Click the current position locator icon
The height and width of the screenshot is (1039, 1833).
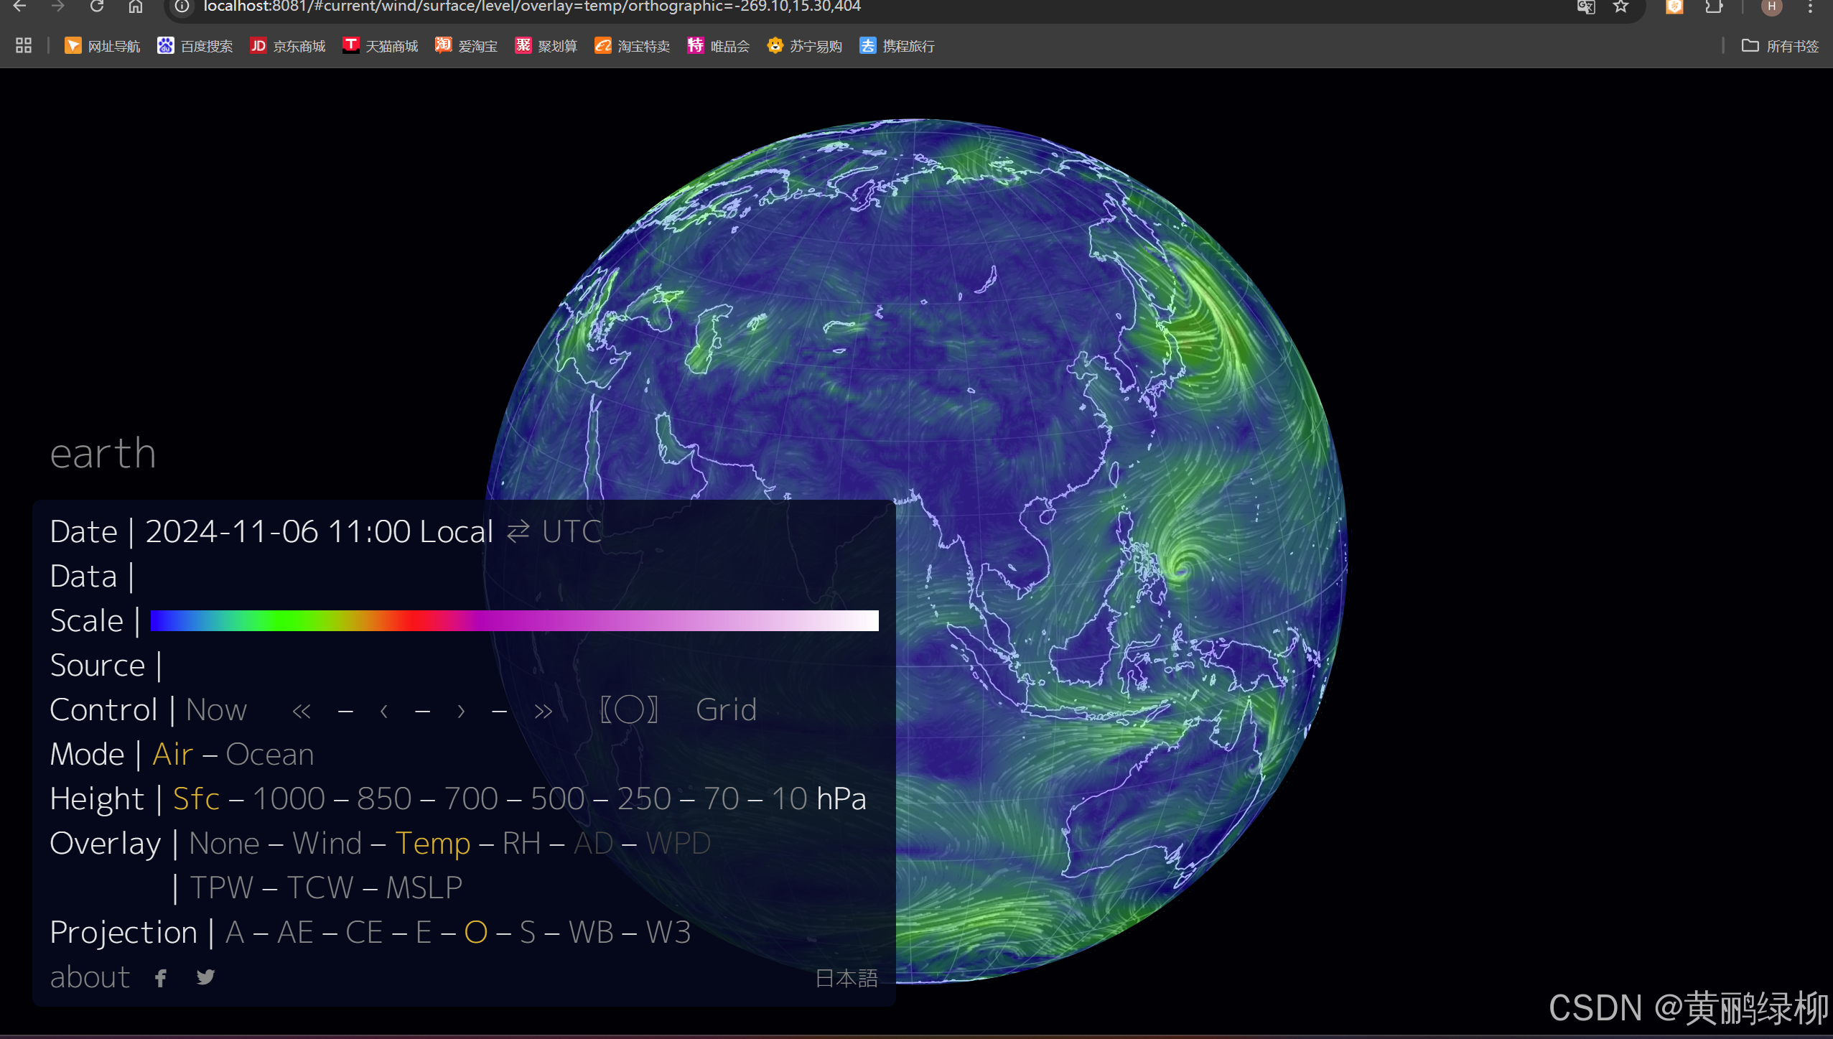(629, 710)
